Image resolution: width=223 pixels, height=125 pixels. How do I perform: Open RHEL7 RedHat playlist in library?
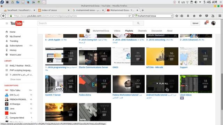(21, 66)
